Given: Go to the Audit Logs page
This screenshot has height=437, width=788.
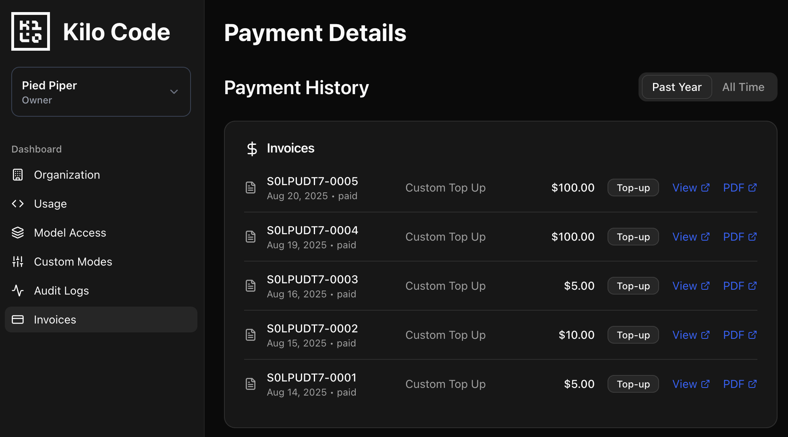Looking at the screenshot, I should [61, 291].
